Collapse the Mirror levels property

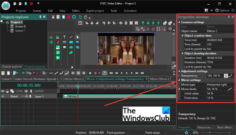pyautogui.click(x=179, y=89)
